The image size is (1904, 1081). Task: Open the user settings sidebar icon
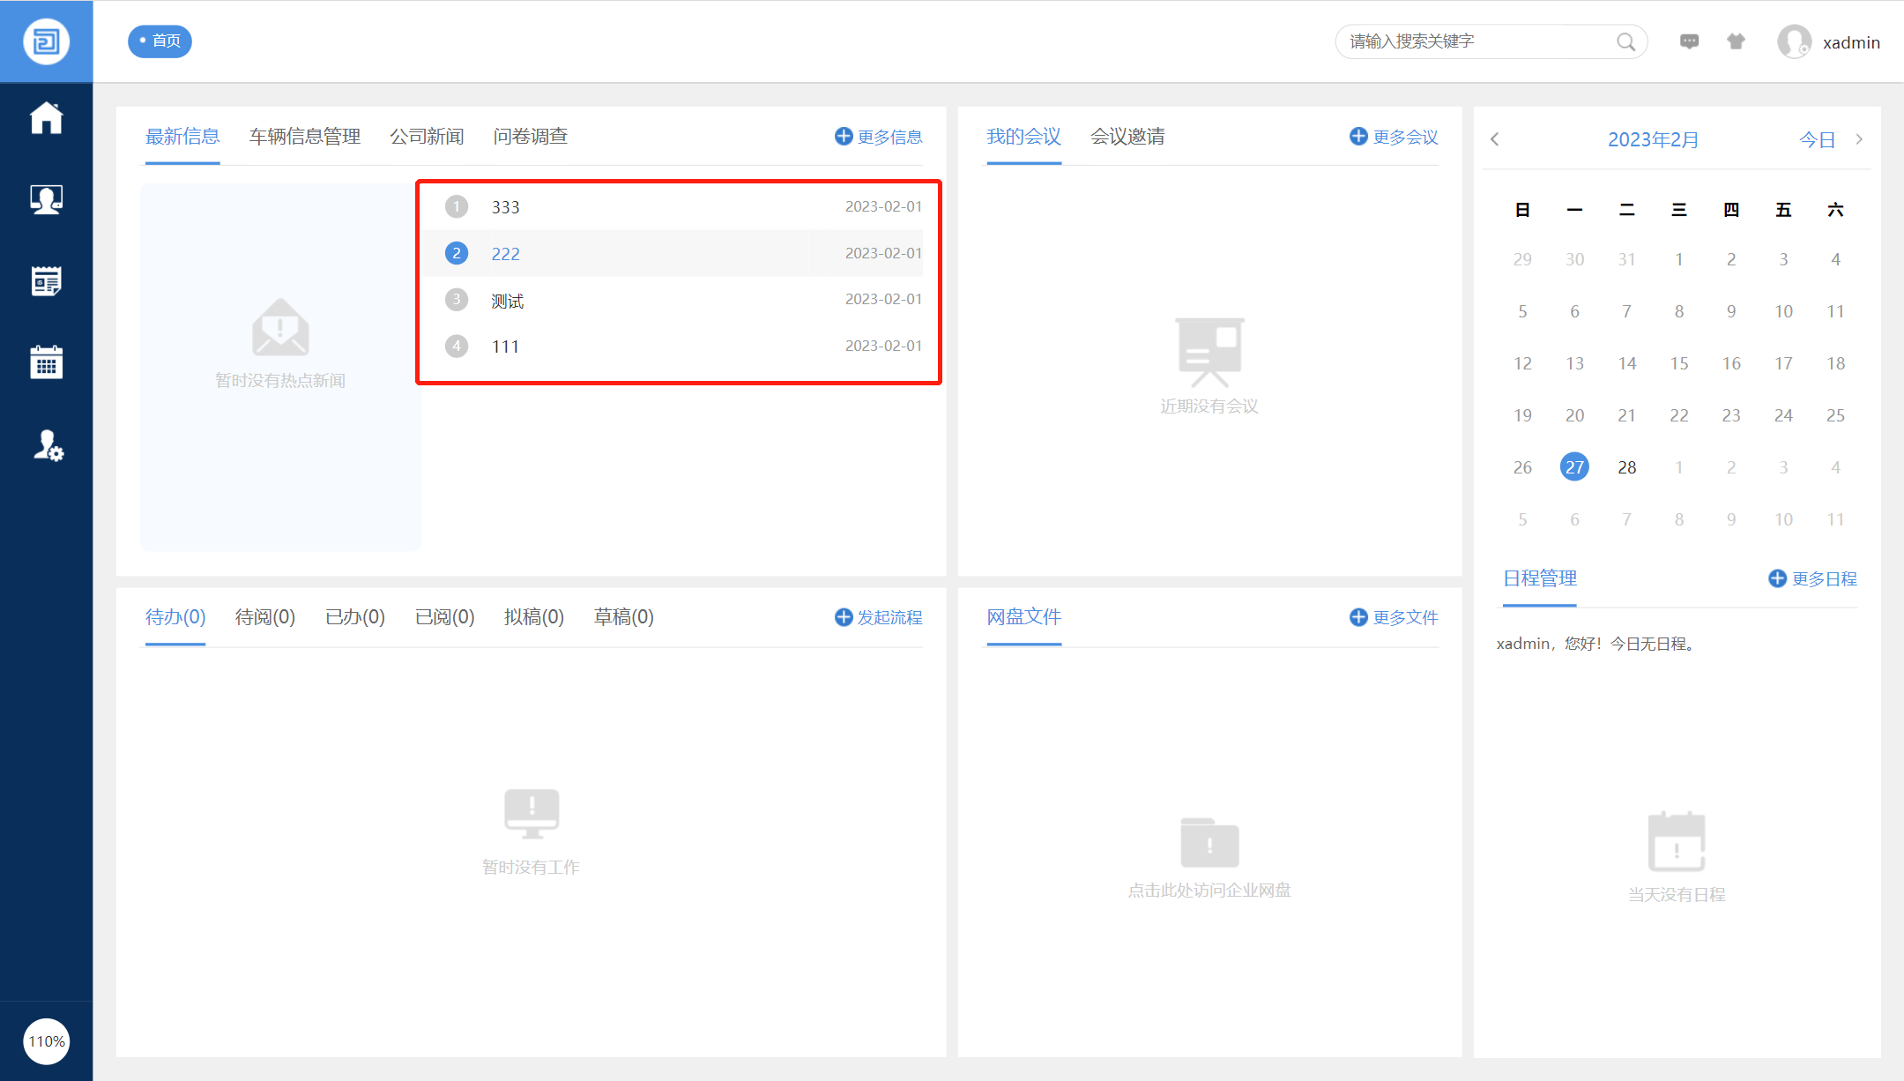pos(48,445)
